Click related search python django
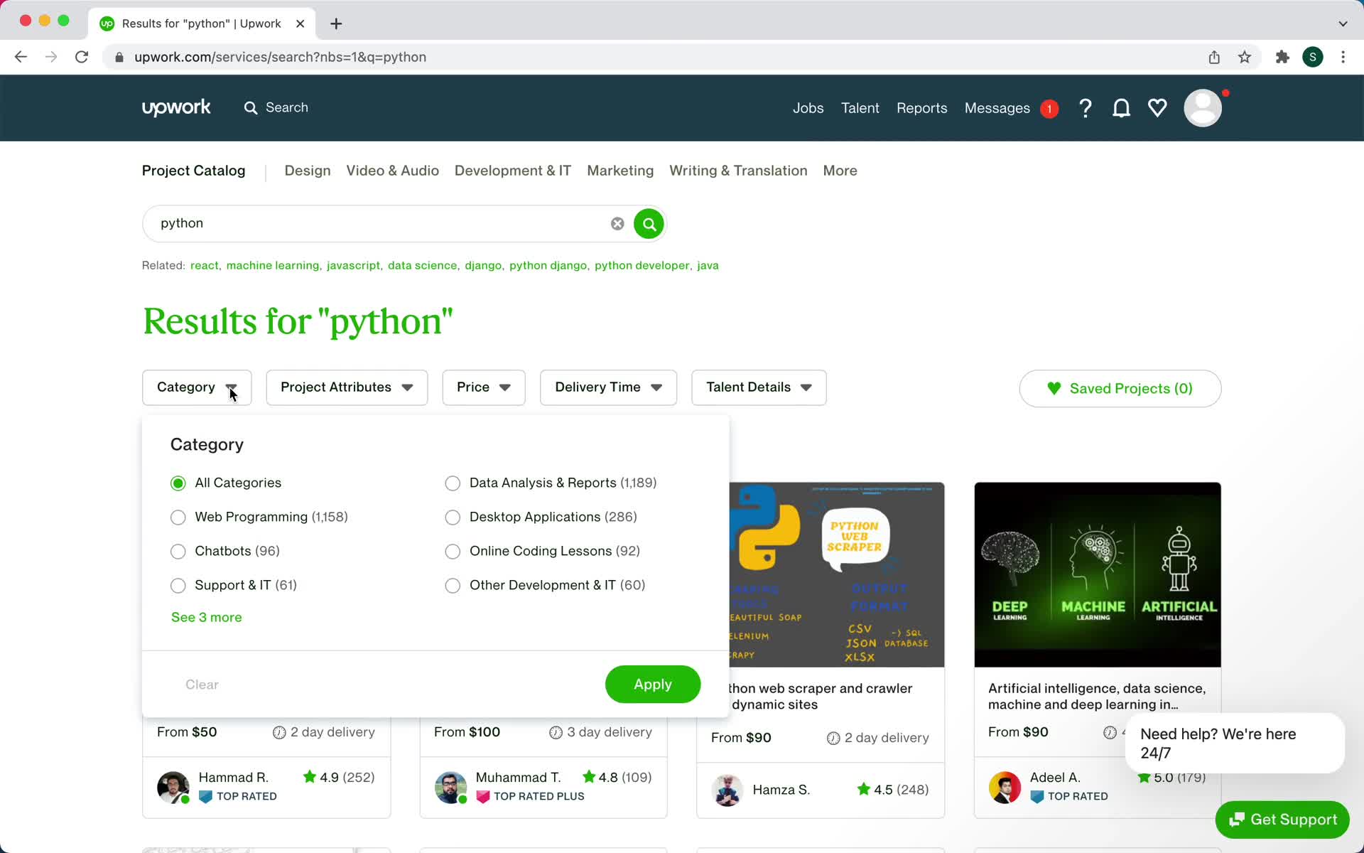 pos(548,265)
